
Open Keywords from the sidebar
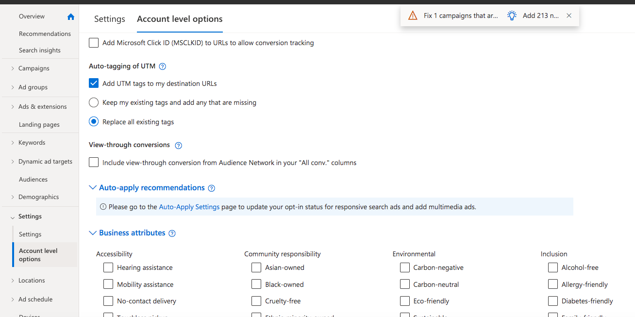32,142
